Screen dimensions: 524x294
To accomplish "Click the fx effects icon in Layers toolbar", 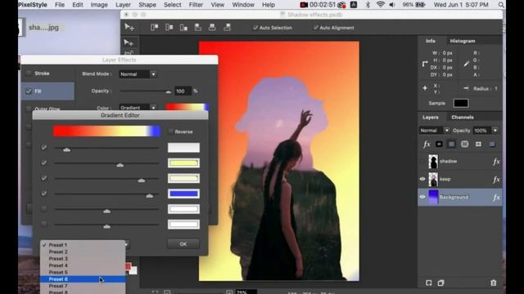I will (x=427, y=144).
